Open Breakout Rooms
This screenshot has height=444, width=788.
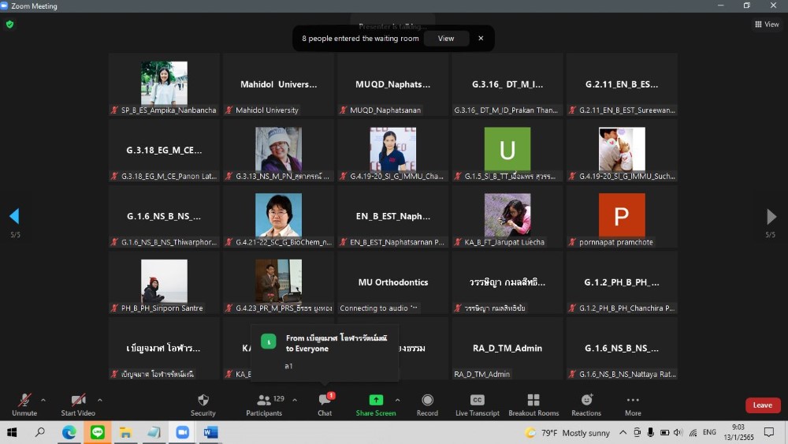[x=533, y=401]
